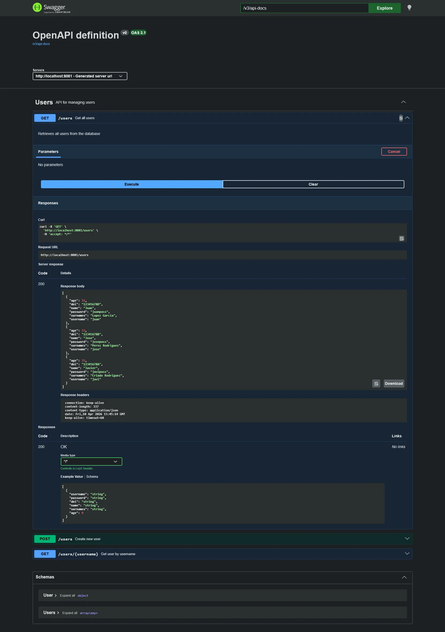
Task: Clear the server response
Action: point(313,184)
